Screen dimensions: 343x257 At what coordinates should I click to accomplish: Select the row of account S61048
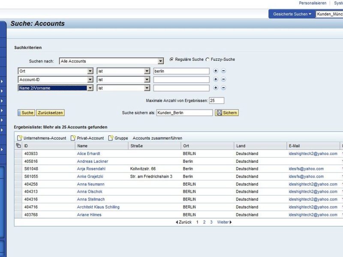tap(18, 169)
